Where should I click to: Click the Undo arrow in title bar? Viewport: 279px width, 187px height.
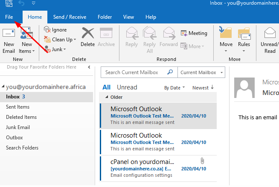point(21,4)
